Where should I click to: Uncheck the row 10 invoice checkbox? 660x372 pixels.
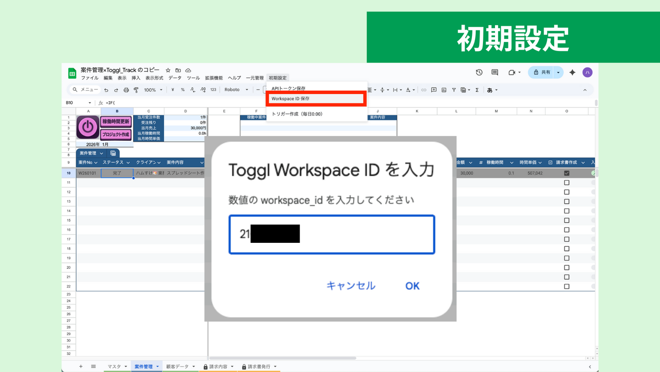pyautogui.click(x=566, y=173)
